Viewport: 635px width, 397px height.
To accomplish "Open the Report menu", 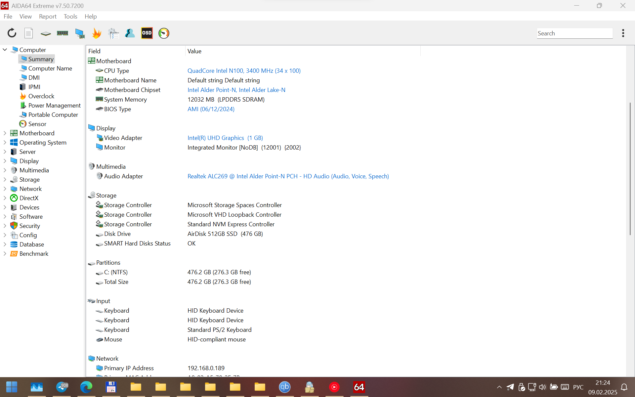I will 48,17.
